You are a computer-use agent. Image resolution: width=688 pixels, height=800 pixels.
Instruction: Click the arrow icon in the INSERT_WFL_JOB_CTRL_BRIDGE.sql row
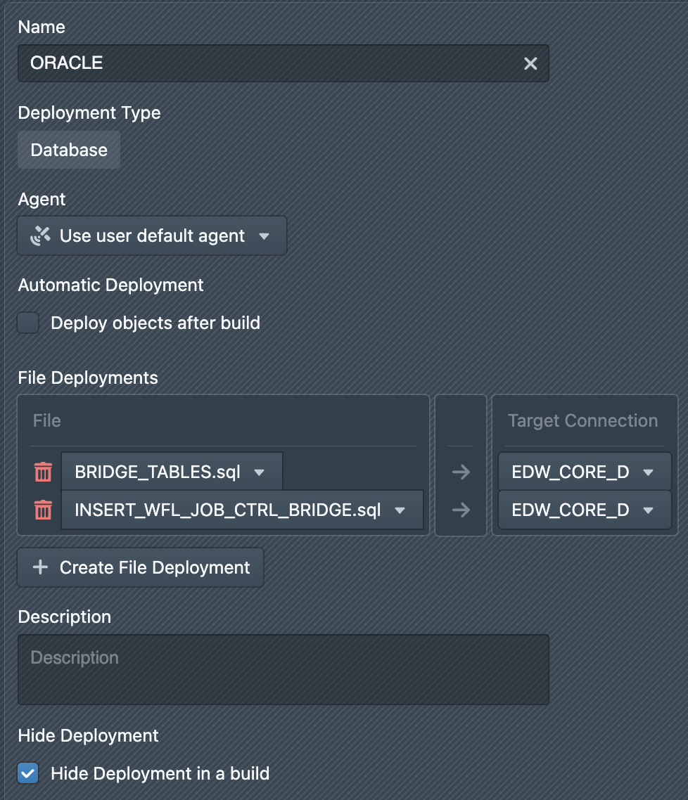461,510
